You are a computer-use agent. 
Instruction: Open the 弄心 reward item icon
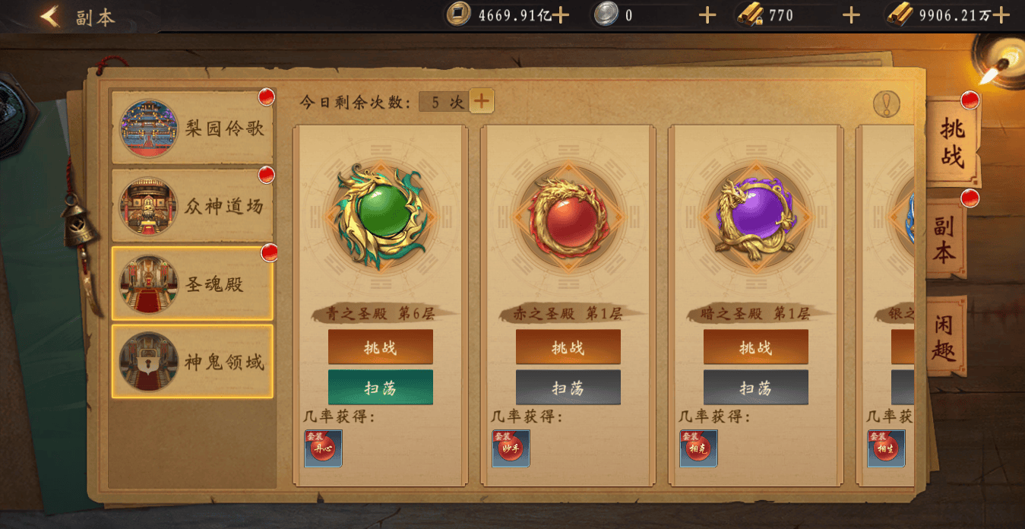pos(324,448)
